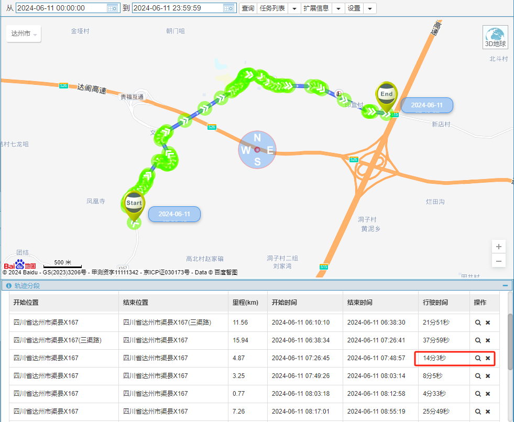The image size is (514, 422).
Task: Click the Start marker on the map
Action: pyautogui.click(x=134, y=205)
